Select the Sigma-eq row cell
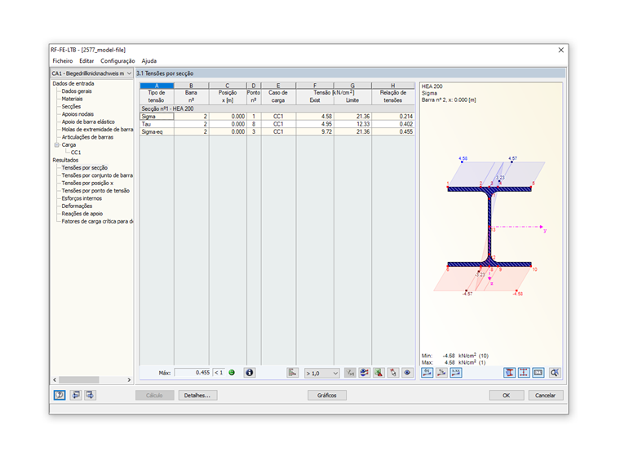The height and width of the screenshot is (465, 620). (x=157, y=131)
